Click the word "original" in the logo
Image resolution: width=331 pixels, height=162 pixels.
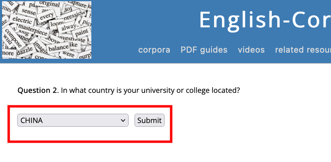pos(49,4)
